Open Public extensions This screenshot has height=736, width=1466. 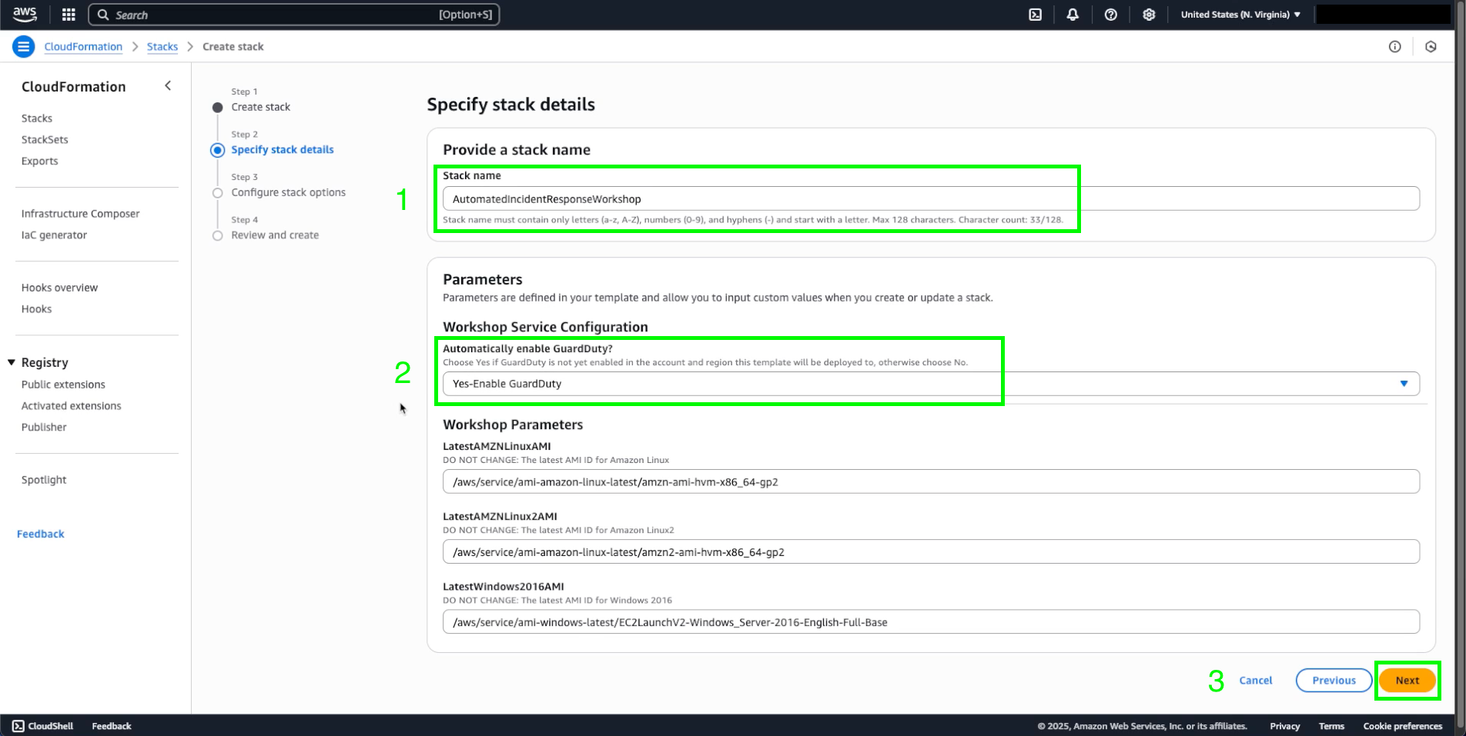pos(63,385)
